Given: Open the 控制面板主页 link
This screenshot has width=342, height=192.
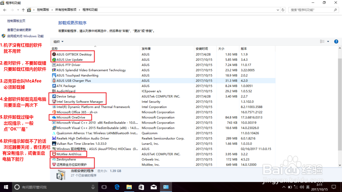Looking at the screenshot, I should tap(16, 21).
